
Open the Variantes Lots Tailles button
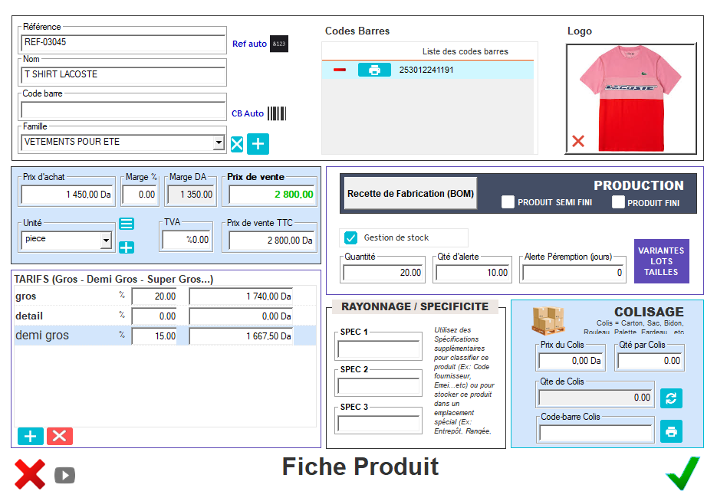tap(662, 261)
